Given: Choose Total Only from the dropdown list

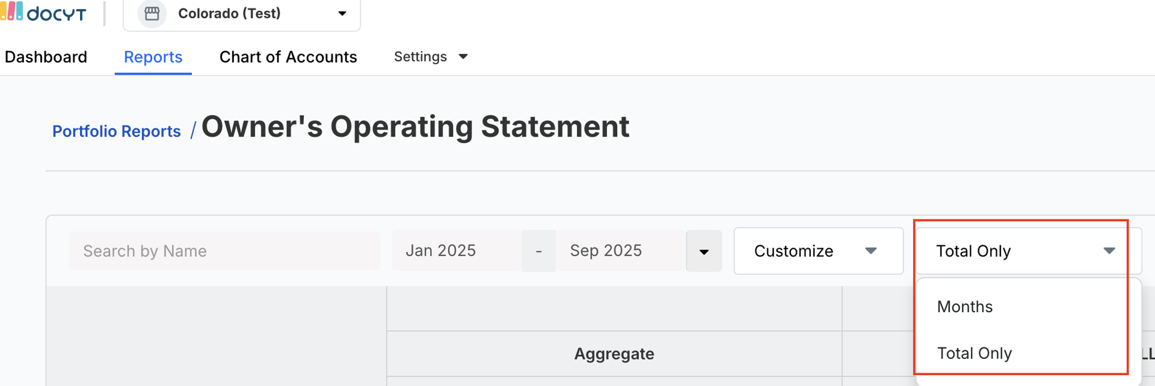Looking at the screenshot, I should (x=975, y=353).
